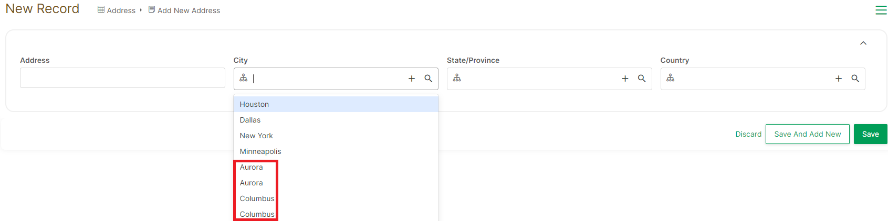
Task: Click the search magnifier in City field
Action: 429,79
